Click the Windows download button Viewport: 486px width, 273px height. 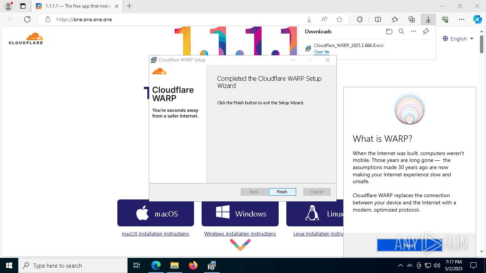tap(240, 213)
